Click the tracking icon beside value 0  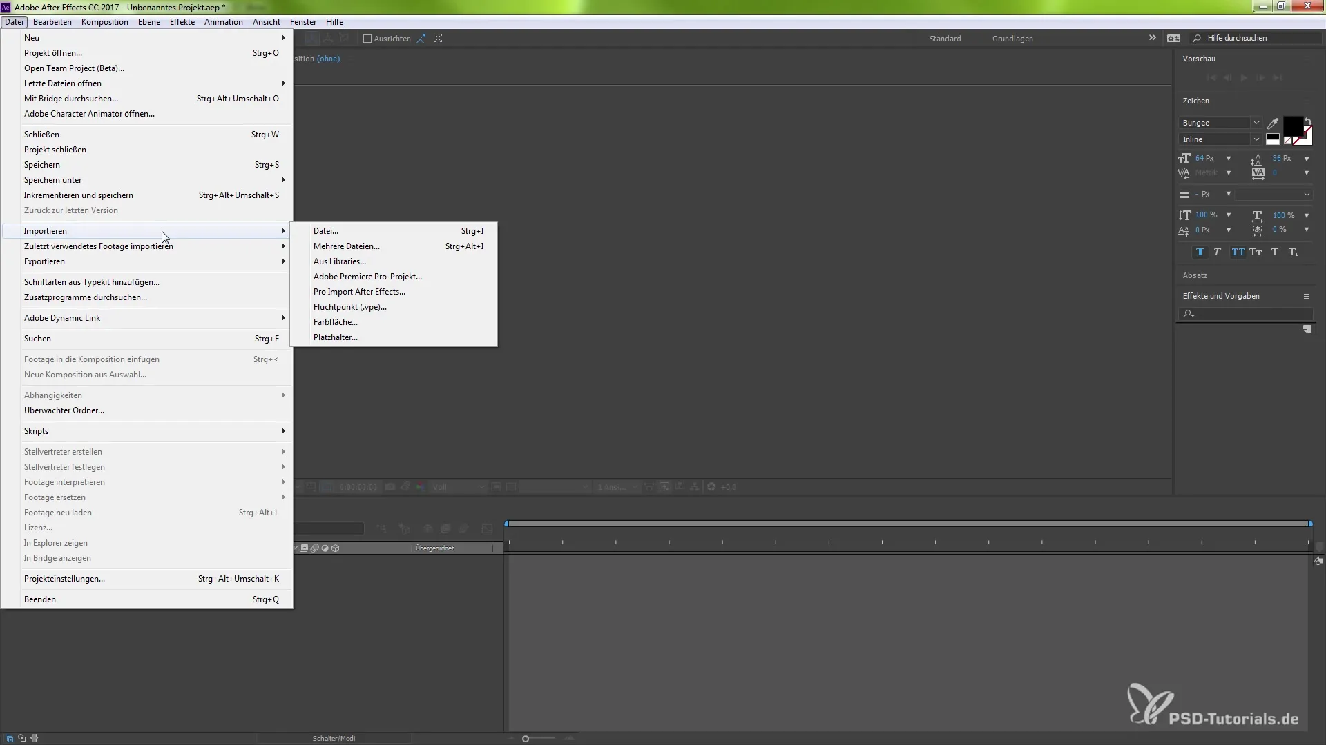[x=1258, y=173]
